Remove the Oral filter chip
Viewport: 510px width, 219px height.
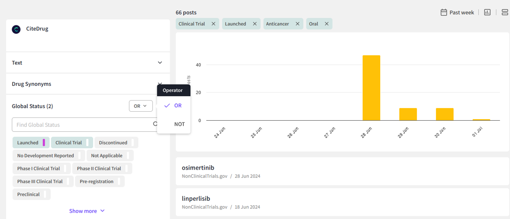(326, 24)
